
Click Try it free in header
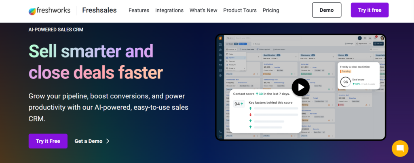(369, 10)
